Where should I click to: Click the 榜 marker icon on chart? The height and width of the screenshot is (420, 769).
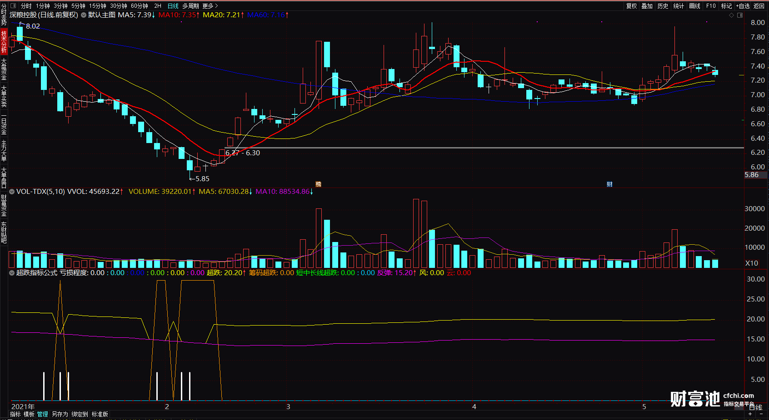pyautogui.click(x=318, y=184)
